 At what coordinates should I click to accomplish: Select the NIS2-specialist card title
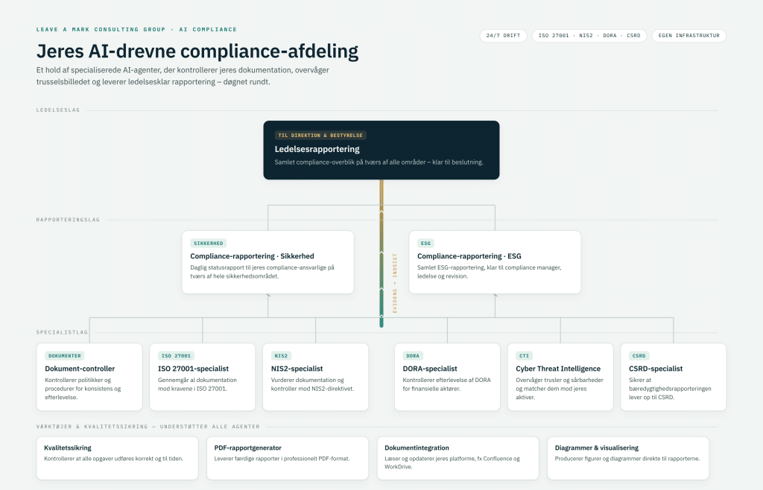point(297,369)
